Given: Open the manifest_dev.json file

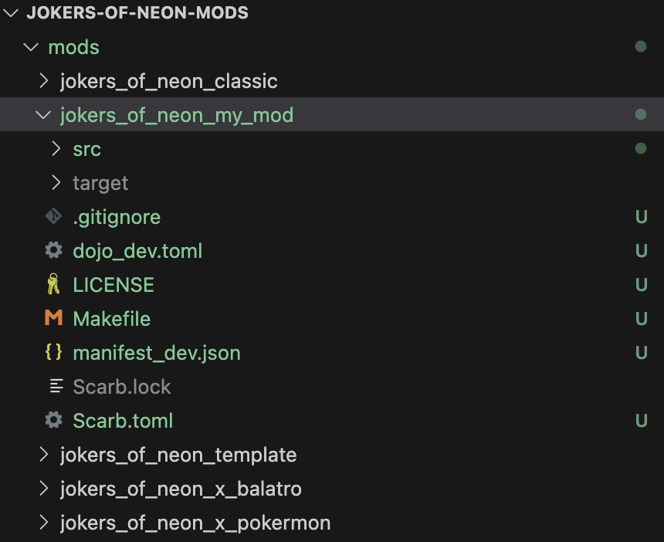Looking at the screenshot, I should point(157,353).
